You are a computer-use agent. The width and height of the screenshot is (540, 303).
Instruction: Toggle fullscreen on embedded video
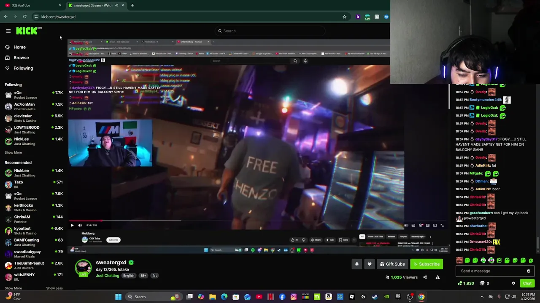[x=442, y=226]
